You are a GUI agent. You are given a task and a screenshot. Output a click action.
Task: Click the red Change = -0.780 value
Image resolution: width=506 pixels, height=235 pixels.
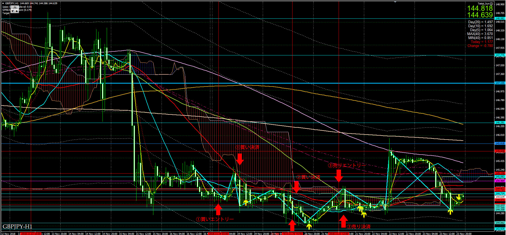pos(480,46)
